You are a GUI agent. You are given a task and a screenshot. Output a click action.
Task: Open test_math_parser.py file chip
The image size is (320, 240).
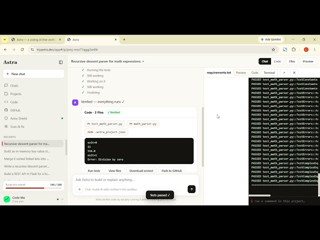coord(104,124)
